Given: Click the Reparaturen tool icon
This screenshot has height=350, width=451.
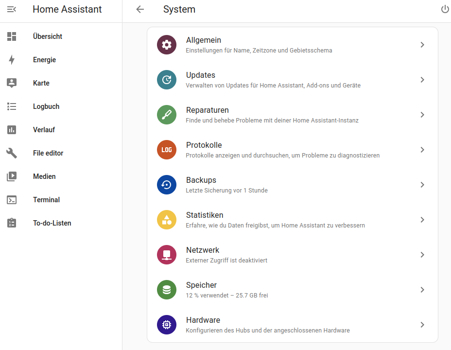Looking at the screenshot, I should 167,115.
